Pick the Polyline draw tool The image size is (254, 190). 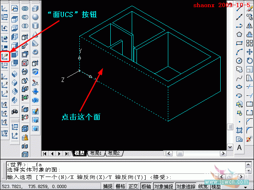239,26
